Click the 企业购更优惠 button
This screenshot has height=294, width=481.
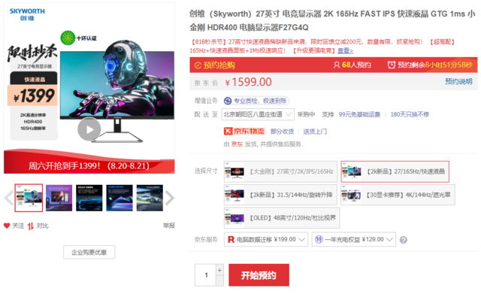89,252
